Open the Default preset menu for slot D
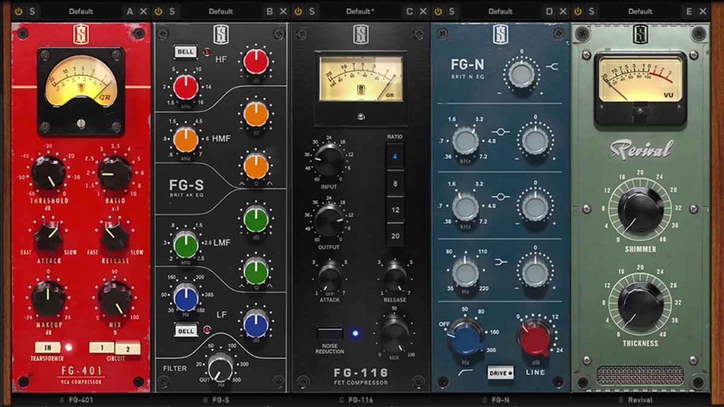 [500, 11]
